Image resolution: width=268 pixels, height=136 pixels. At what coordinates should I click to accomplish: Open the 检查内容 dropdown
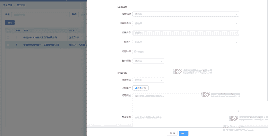186,33
